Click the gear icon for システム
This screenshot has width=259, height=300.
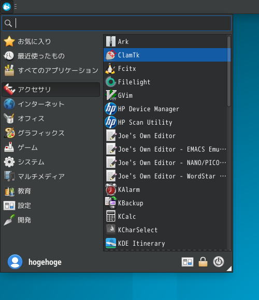(x=9, y=162)
